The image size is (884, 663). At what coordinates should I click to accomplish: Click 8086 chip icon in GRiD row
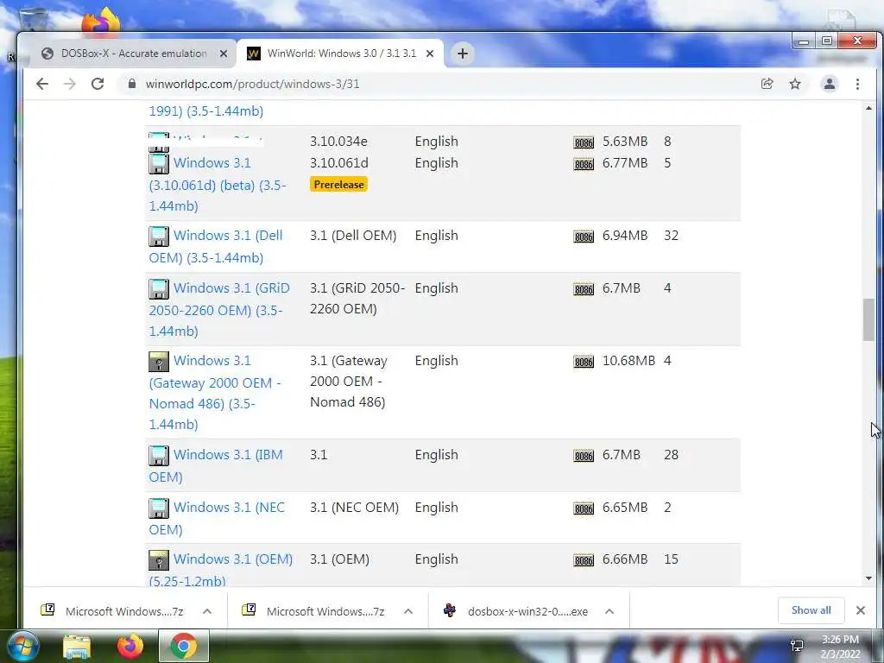(584, 289)
